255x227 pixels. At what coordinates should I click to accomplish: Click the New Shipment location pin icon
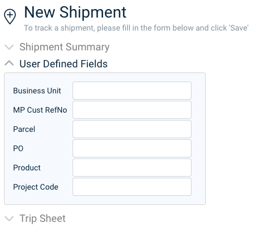coord(10,16)
